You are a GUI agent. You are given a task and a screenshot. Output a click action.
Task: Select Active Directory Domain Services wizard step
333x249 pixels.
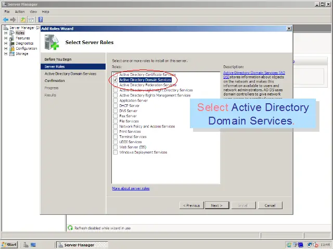click(x=71, y=74)
